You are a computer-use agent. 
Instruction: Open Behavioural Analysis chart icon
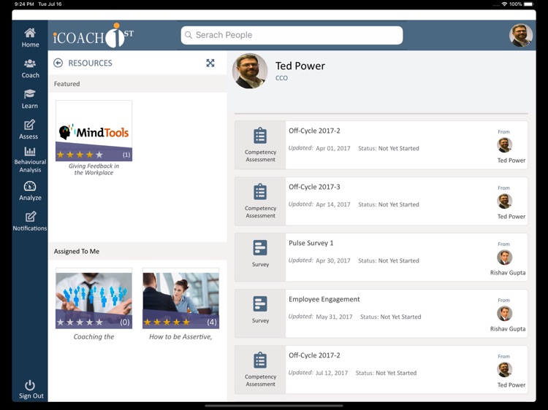[x=30, y=152]
